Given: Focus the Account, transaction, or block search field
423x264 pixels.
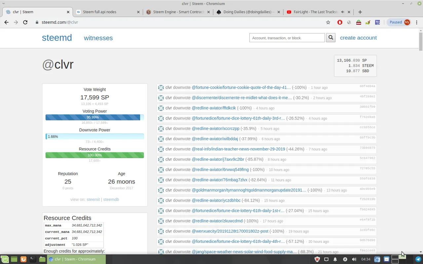Looking at the screenshot, I should [x=287, y=38].
